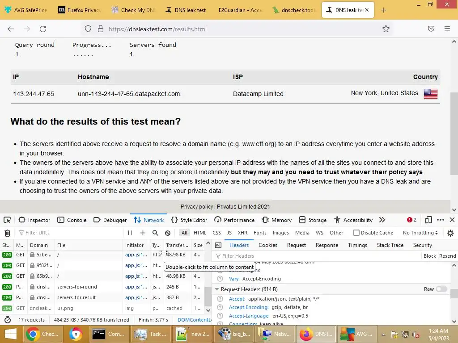
Task: Filter requests to JS only
Action: tap(229, 233)
